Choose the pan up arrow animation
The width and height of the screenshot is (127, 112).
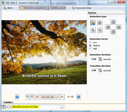click(x=113, y=22)
